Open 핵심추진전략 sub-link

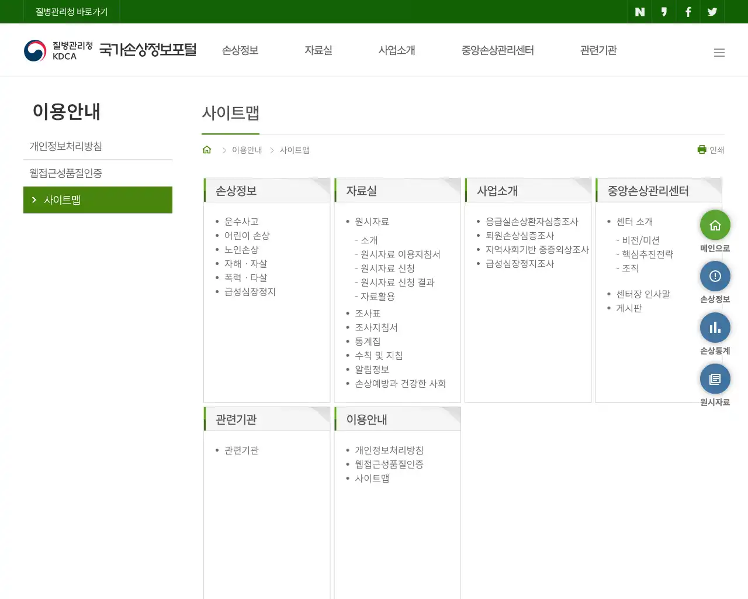pos(645,254)
